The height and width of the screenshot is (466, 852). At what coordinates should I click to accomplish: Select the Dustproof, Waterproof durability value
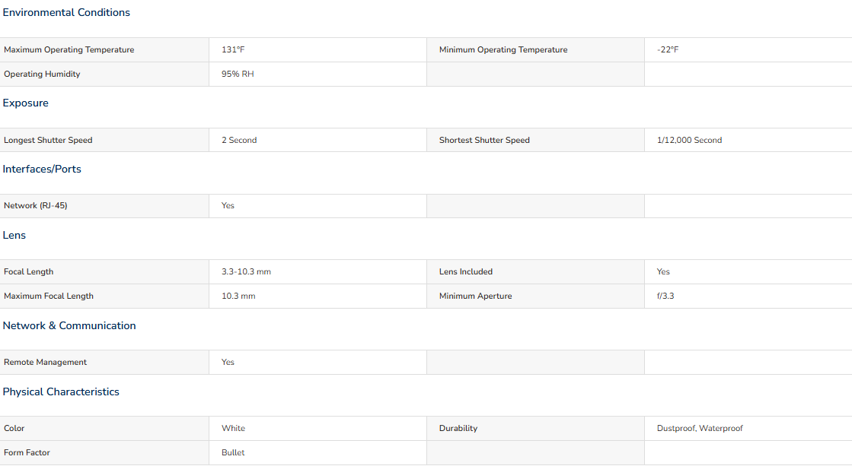pos(699,429)
